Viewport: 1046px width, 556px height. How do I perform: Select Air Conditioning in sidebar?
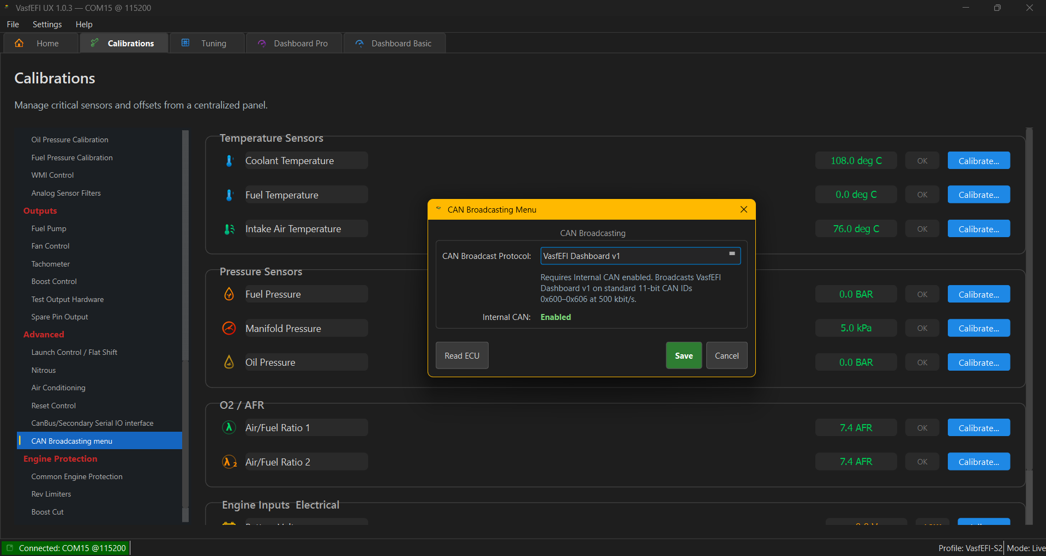(100, 388)
